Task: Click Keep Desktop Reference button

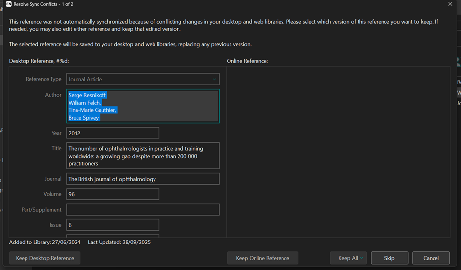Action: pyautogui.click(x=45, y=258)
